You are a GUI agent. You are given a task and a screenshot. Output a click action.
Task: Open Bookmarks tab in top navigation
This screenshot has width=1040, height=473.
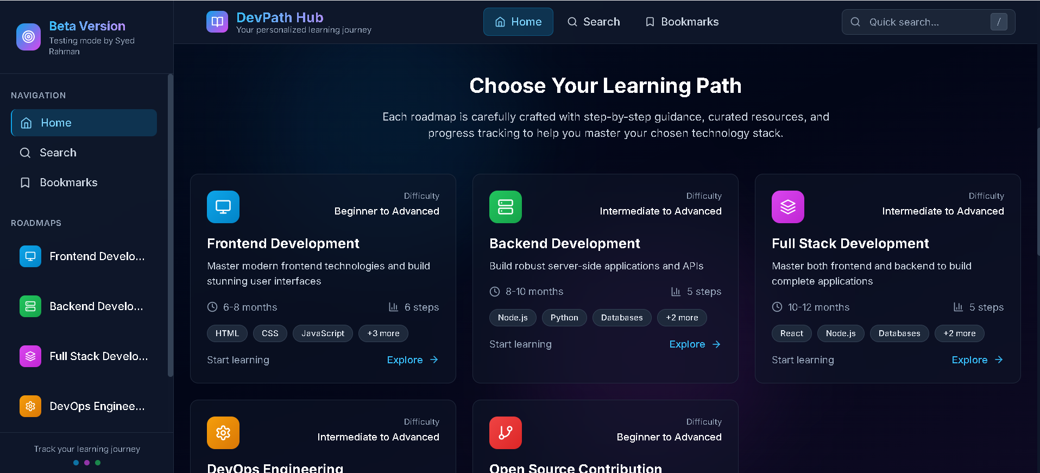coord(682,22)
